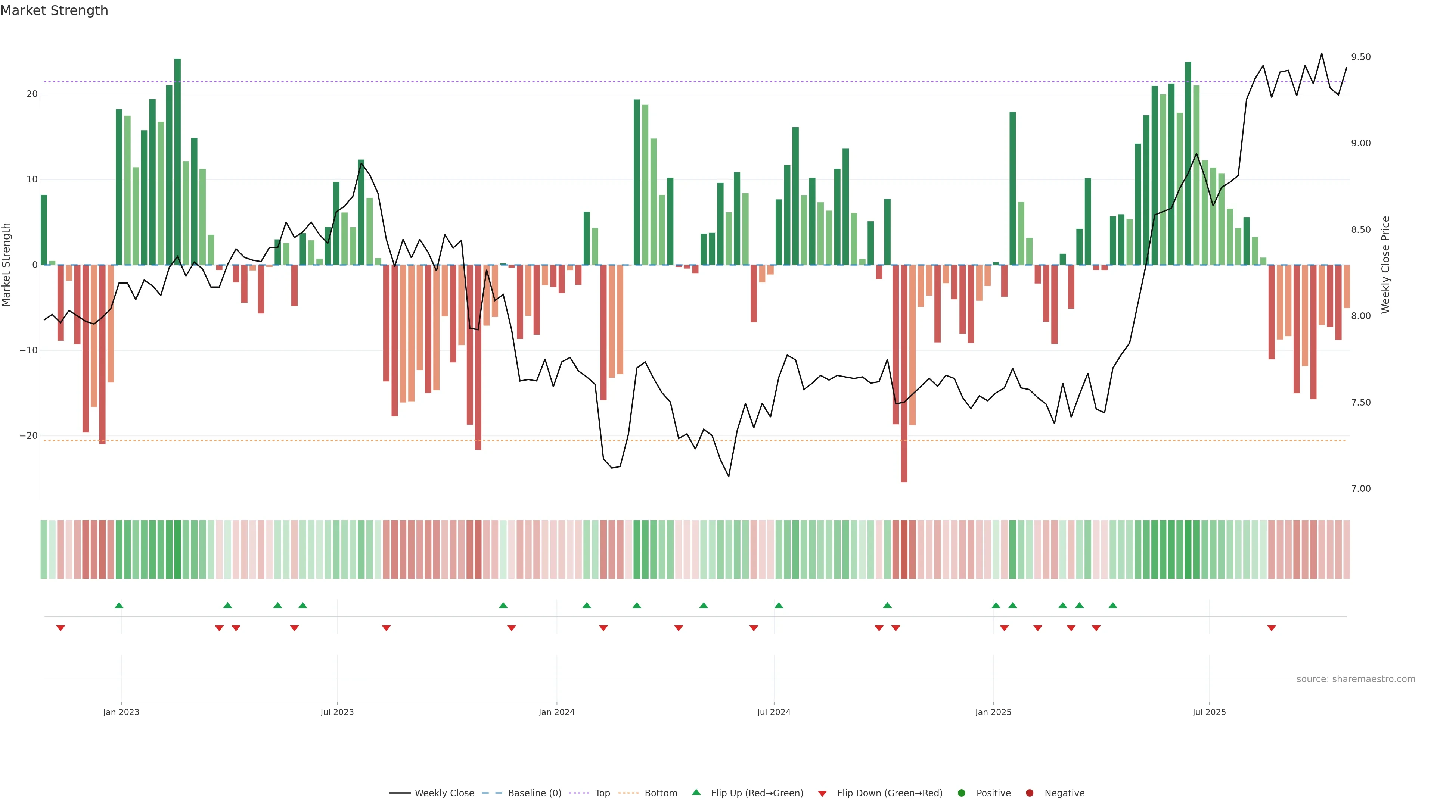The image size is (1434, 806).
Task: Click the Market Strength chart title
Action: (54, 10)
